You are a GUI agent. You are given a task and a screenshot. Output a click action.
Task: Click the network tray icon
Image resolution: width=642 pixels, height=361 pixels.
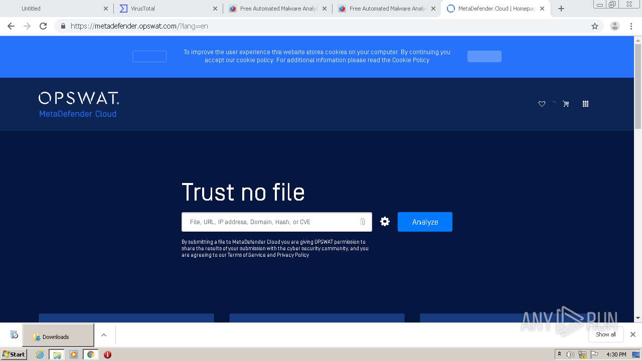582,354
